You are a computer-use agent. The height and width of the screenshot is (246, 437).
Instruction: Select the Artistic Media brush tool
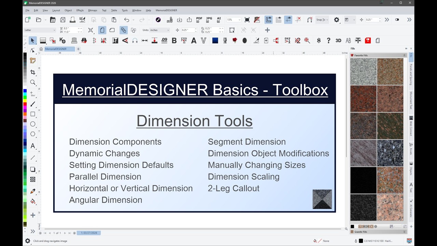[x=33, y=104]
